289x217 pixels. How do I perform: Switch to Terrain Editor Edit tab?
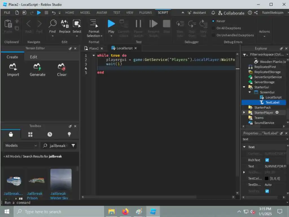[x=34, y=57]
